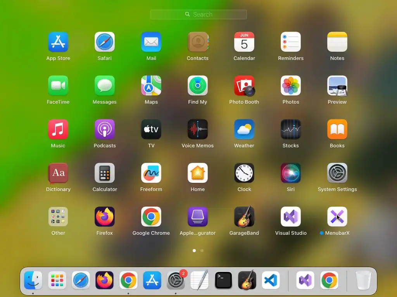Open the Weather app

[244, 129]
